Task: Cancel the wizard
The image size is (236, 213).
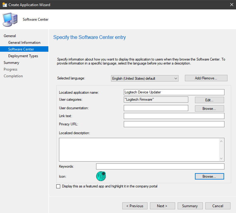Action: pos(218,206)
